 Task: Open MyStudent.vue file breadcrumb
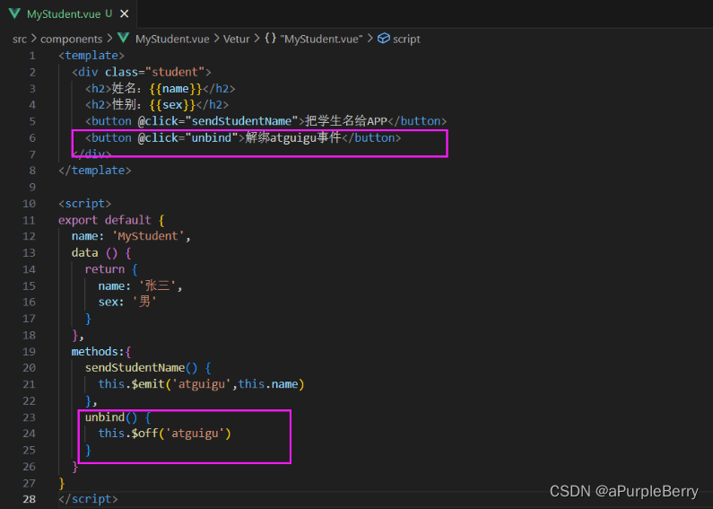click(172, 39)
